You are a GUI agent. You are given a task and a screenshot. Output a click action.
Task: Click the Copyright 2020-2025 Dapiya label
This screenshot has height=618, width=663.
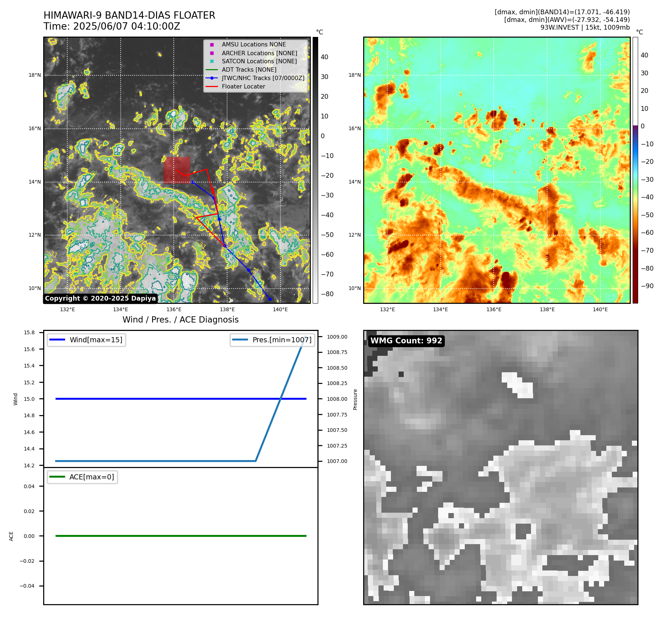pyautogui.click(x=100, y=298)
